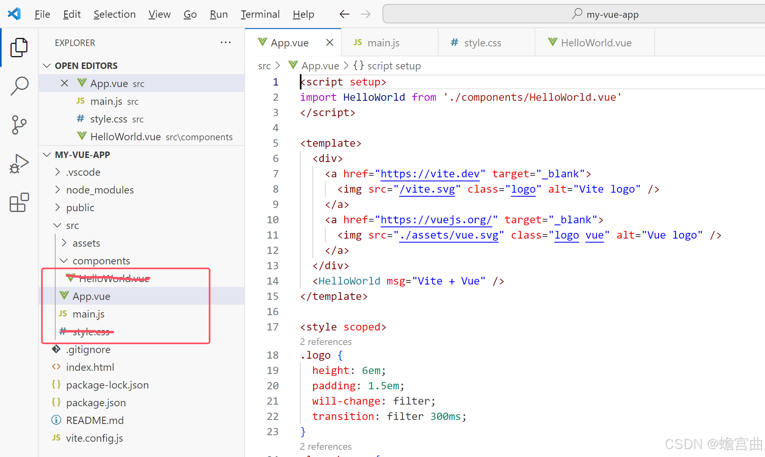Open HelloWorld.vue src\components in Open Editors
Viewport: 765px width, 457px height.
[x=141, y=137]
